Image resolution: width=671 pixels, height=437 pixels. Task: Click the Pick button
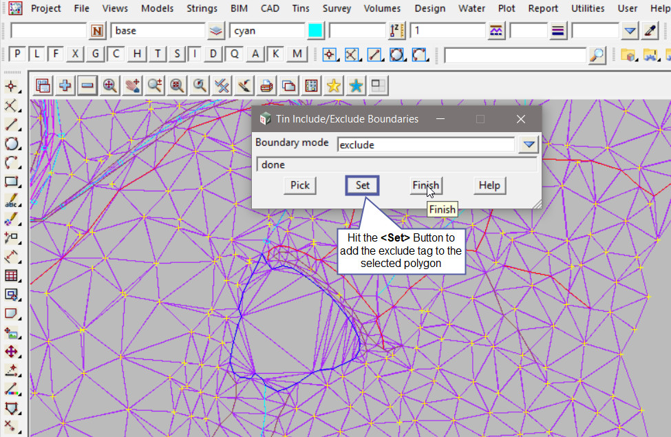[x=300, y=185]
